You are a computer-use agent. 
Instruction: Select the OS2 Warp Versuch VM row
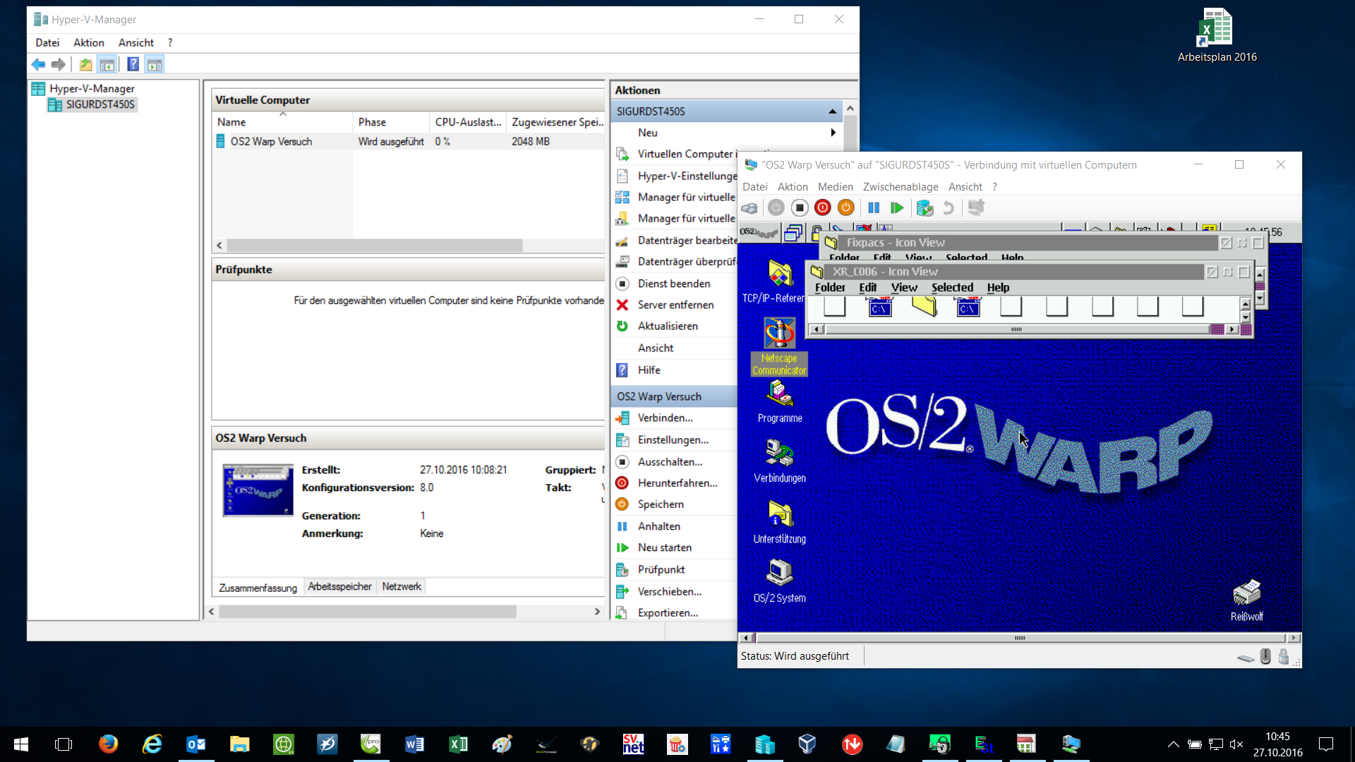click(408, 141)
